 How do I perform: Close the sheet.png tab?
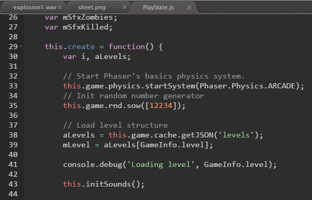tap(124, 8)
